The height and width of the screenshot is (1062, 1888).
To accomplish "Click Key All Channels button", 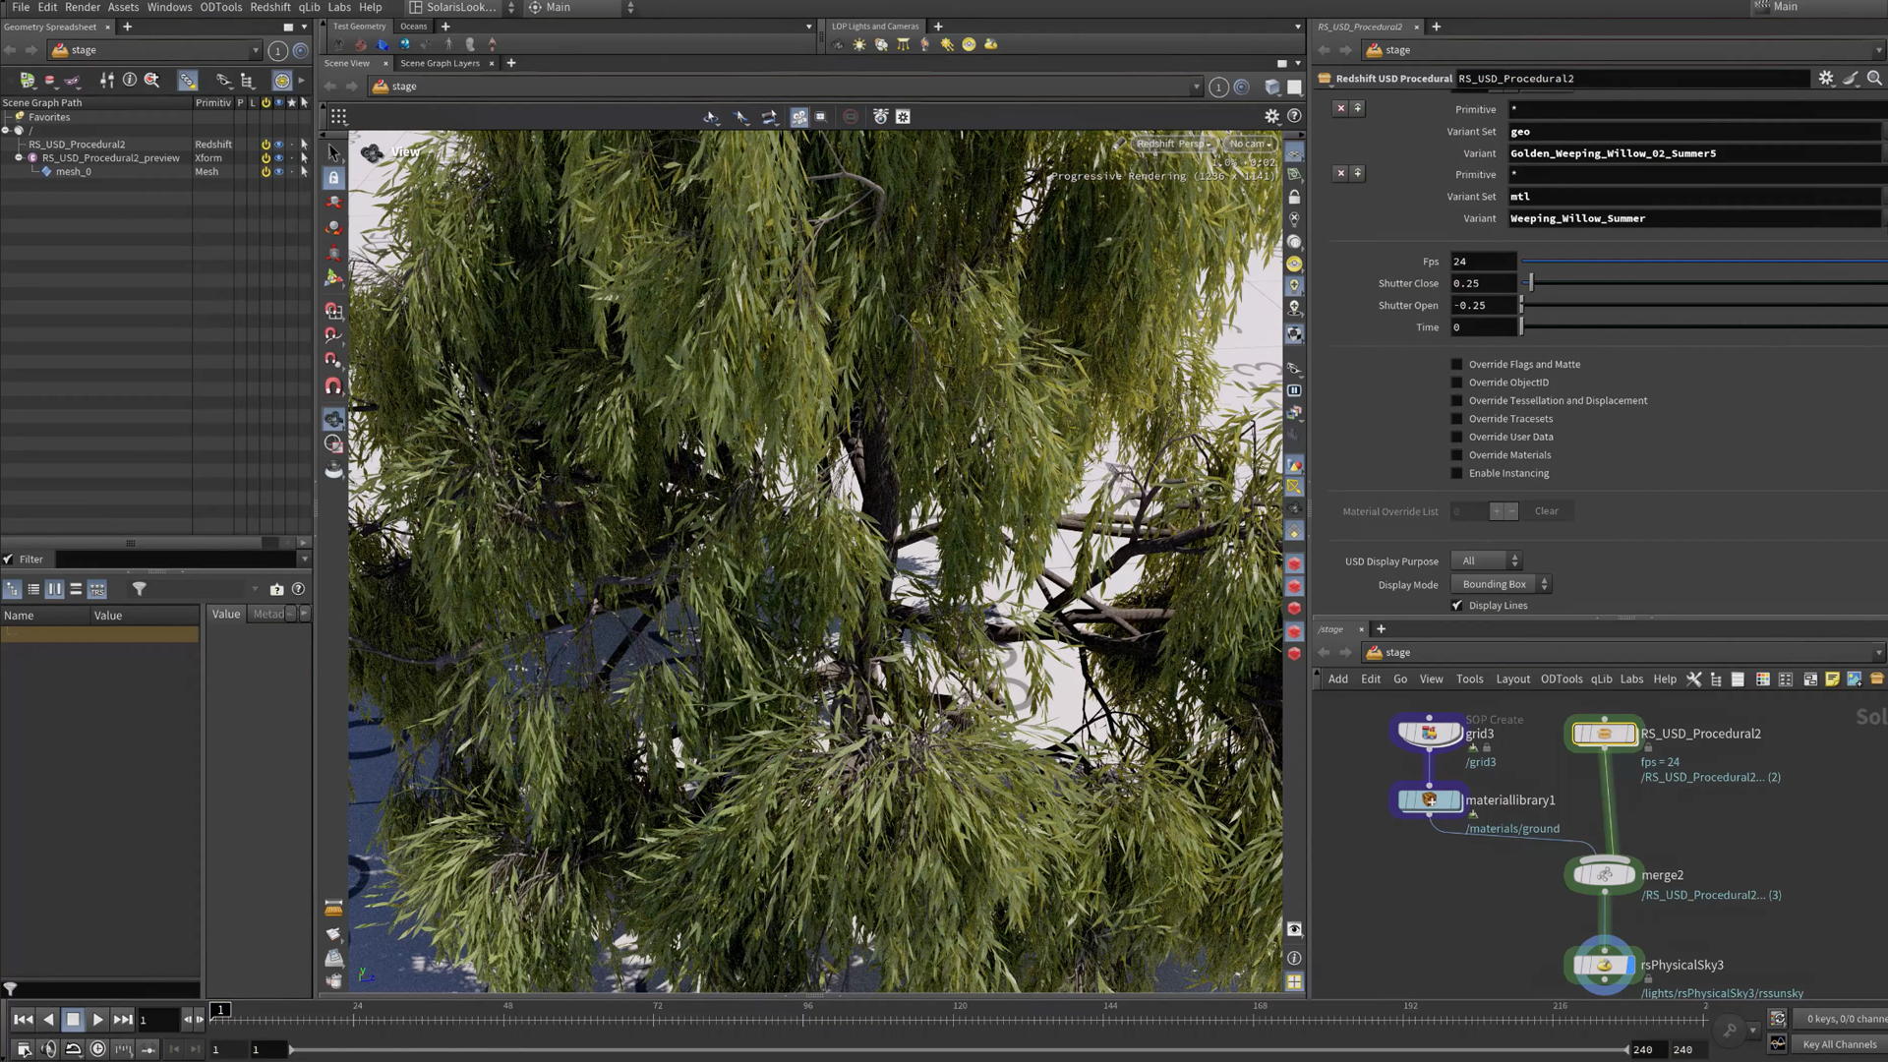I will point(1839,1044).
